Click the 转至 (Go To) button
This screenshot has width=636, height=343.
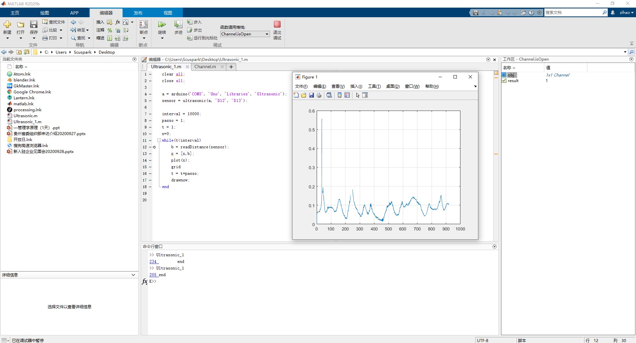tap(79, 30)
